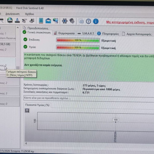Image resolution: width=154 pixels, height=154 pixels.
Task: Click the camera screenshot icon
Action: [81, 21]
